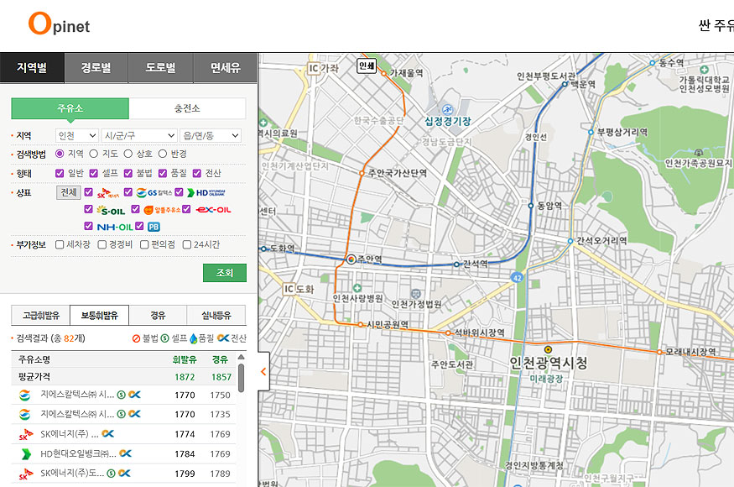Click the EX-OIL brand logo filter

tap(213, 210)
